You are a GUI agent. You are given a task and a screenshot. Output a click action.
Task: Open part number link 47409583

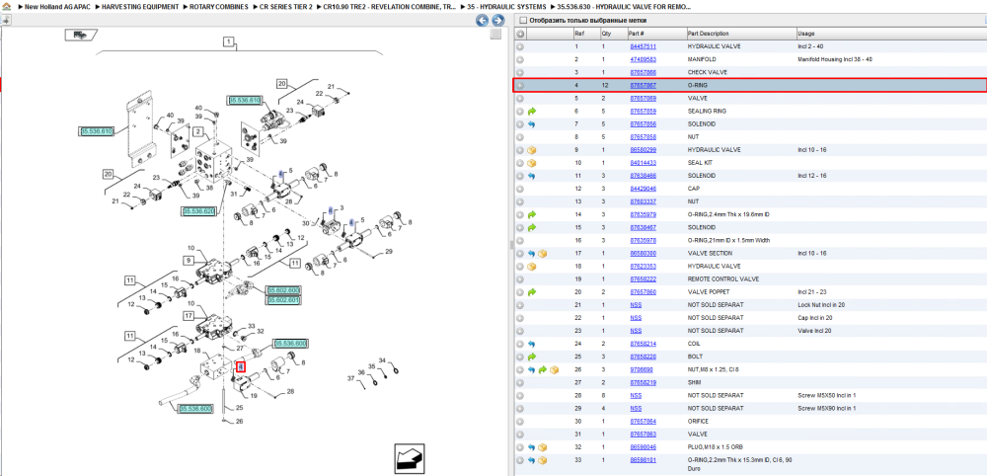tap(644, 60)
